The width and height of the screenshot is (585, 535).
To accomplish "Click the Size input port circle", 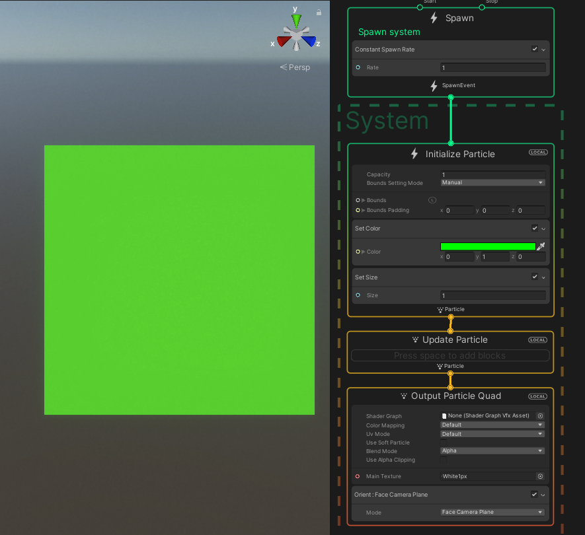I will [358, 295].
